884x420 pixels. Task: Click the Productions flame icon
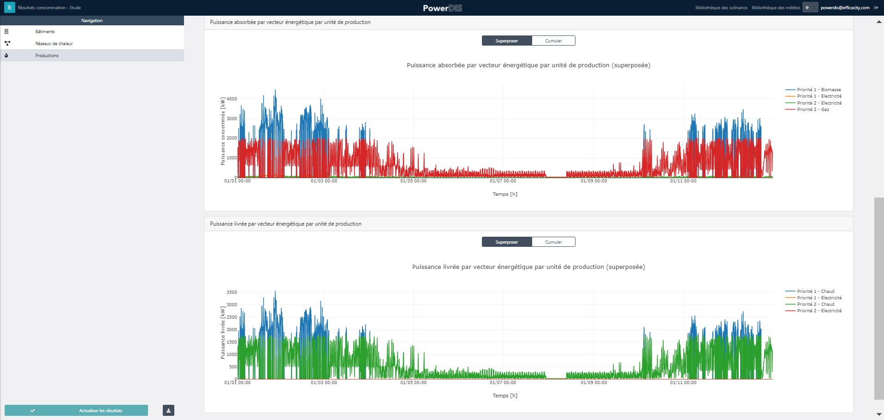(x=6, y=55)
